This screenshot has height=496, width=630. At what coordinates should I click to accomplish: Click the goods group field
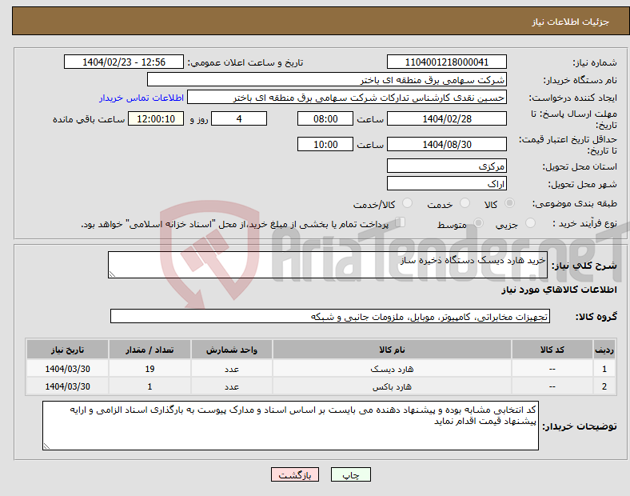click(x=330, y=316)
